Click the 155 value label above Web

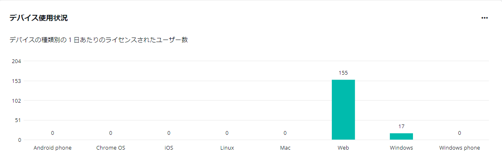click(x=343, y=73)
